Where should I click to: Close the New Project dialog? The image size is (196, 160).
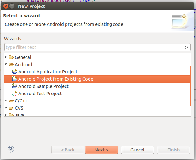[6, 6]
